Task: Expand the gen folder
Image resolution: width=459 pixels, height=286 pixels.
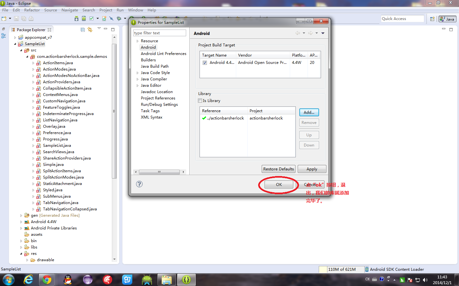Action: coord(21,215)
